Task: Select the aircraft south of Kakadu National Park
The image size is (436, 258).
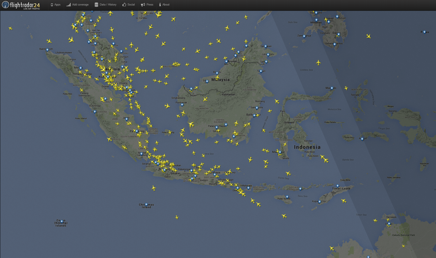Action: tap(403, 246)
